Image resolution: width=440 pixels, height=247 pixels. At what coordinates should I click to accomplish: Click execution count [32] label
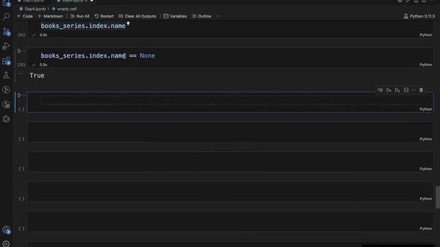(x=21, y=64)
